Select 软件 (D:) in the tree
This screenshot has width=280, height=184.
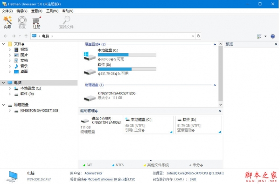[x=27, y=94]
